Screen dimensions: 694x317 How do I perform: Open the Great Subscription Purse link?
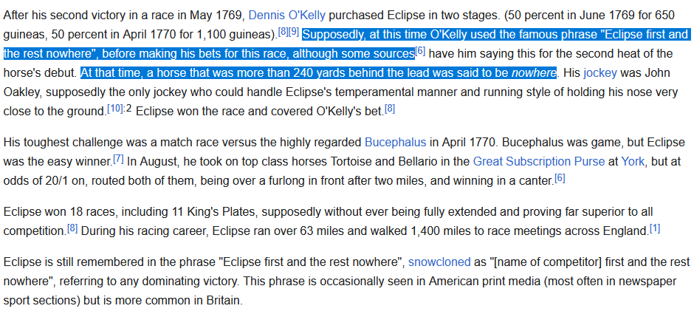(539, 162)
